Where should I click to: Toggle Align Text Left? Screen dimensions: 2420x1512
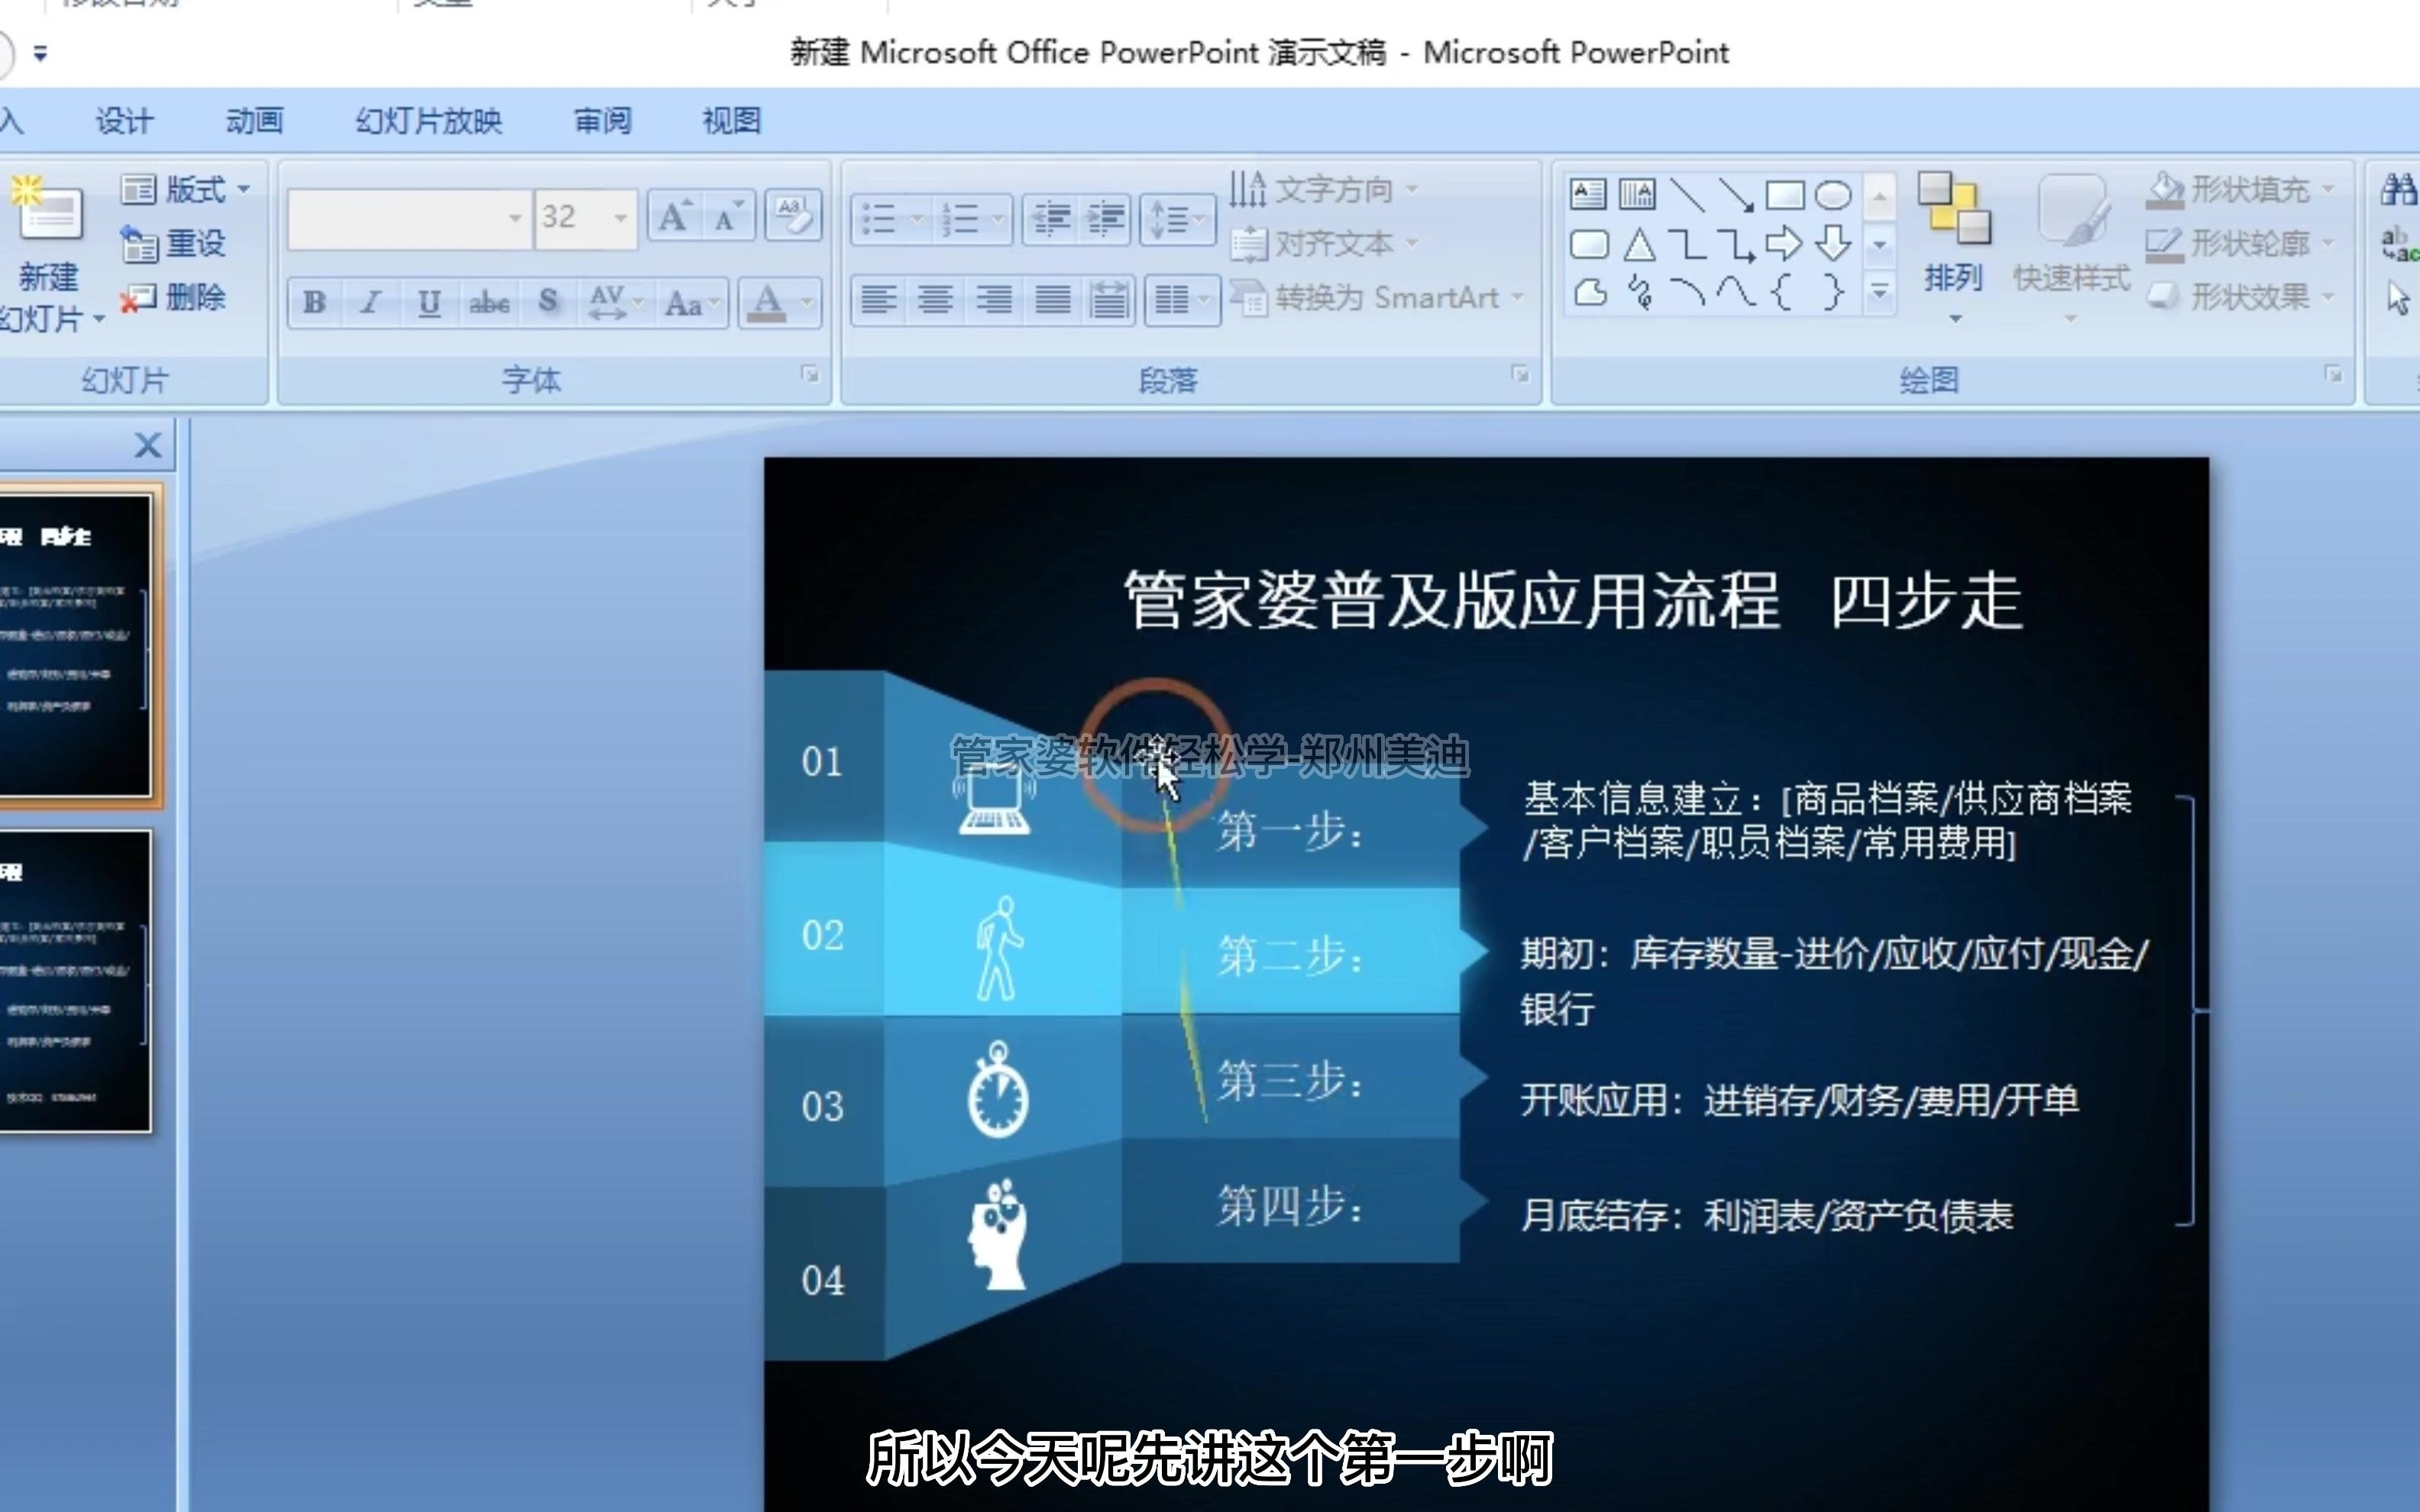[879, 300]
